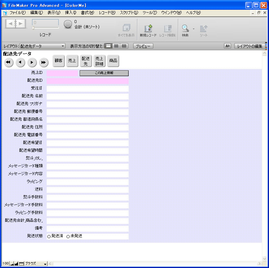Click the 配送先 名前 field

point(88,97)
